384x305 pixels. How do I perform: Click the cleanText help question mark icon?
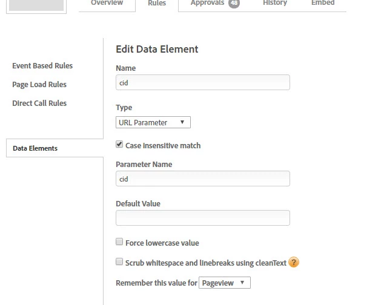point(294,262)
